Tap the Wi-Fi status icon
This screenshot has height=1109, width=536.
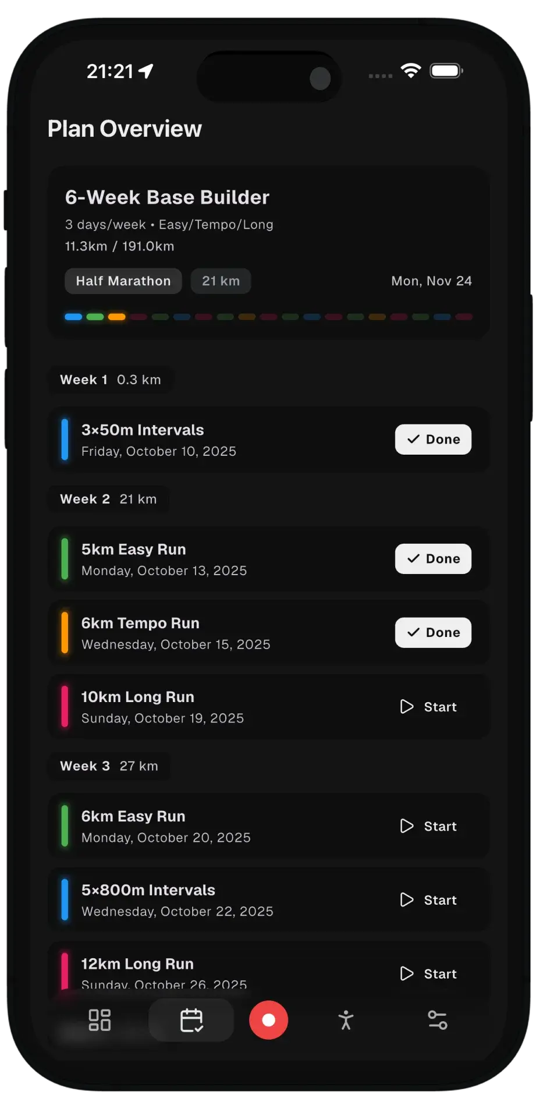click(411, 70)
